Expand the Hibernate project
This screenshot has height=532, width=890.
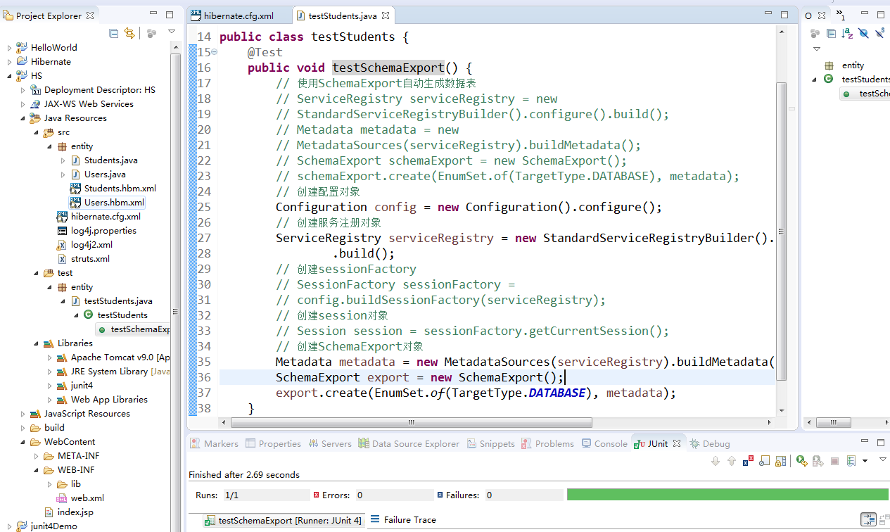point(10,62)
